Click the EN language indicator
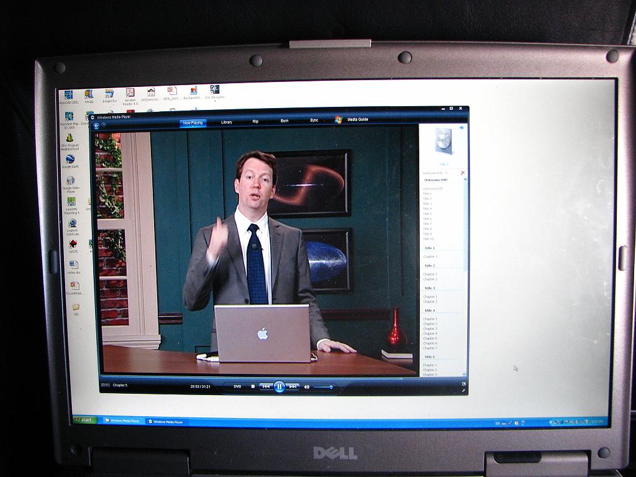This screenshot has height=477, width=636. (497, 424)
